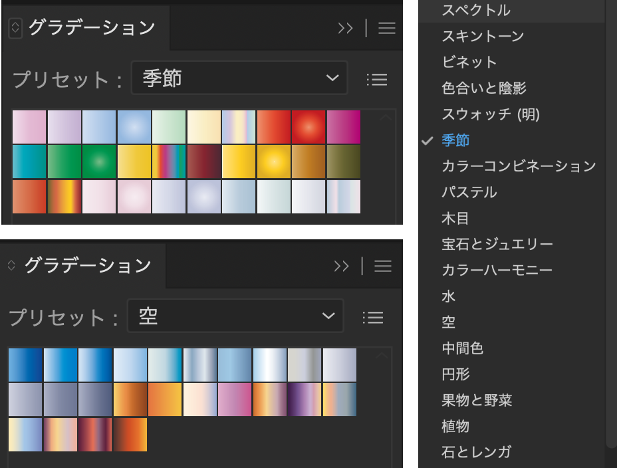Click the bottom panel double-chevron collapse icon
The height and width of the screenshot is (468, 617).
[x=341, y=266]
